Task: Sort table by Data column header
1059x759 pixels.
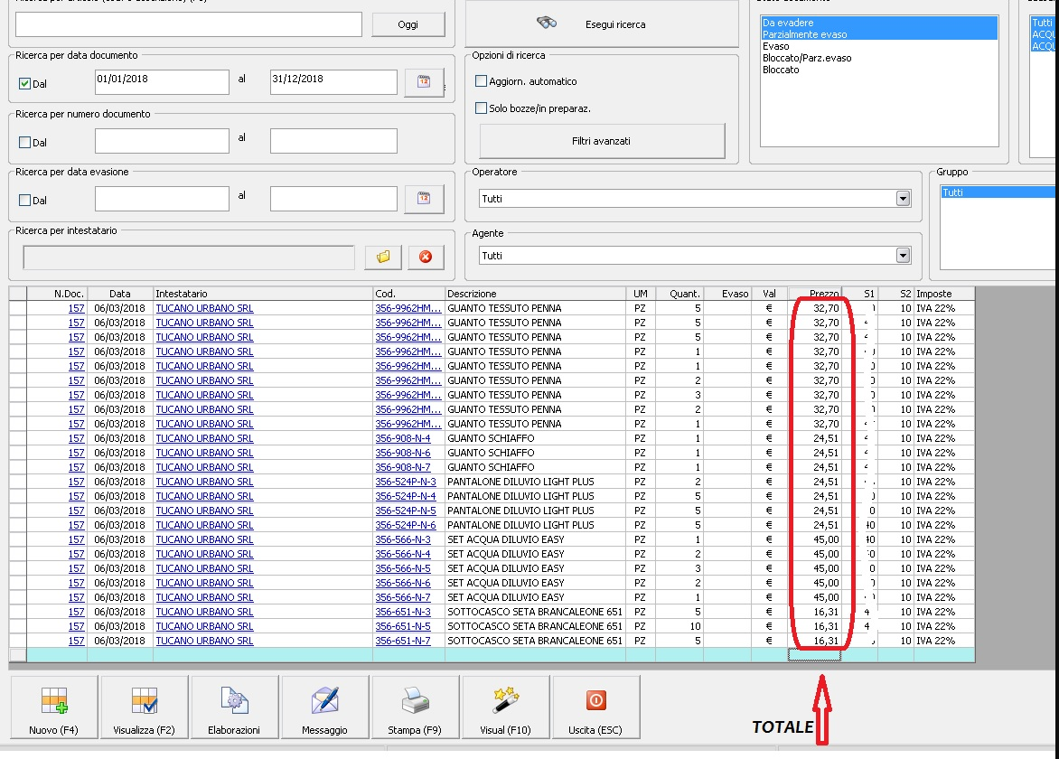Action: click(x=120, y=294)
